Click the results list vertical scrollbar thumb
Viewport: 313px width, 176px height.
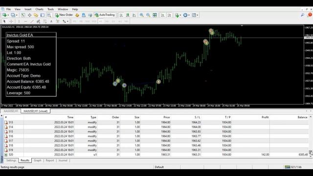(x=311, y=152)
